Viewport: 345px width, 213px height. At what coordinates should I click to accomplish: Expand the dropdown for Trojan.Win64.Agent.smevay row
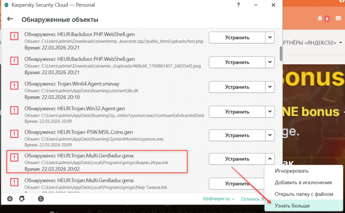coord(269,86)
